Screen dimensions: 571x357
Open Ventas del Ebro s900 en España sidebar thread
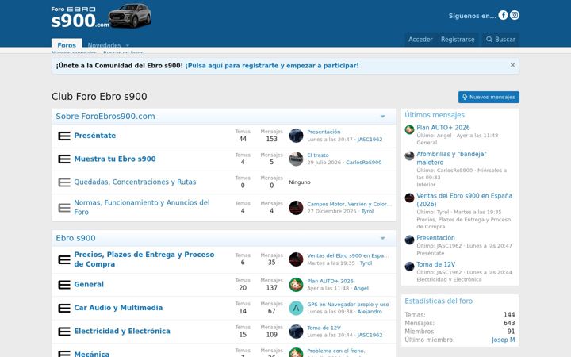(x=464, y=200)
